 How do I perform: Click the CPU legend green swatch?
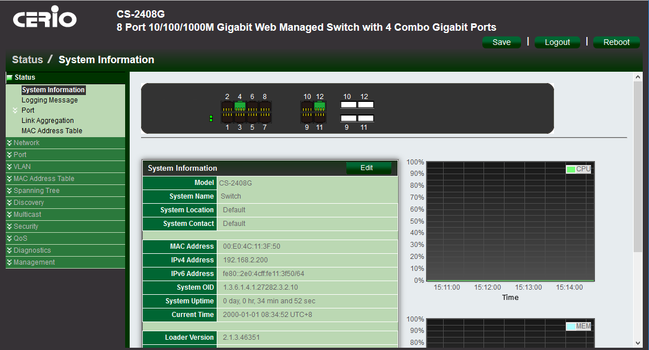[571, 169]
